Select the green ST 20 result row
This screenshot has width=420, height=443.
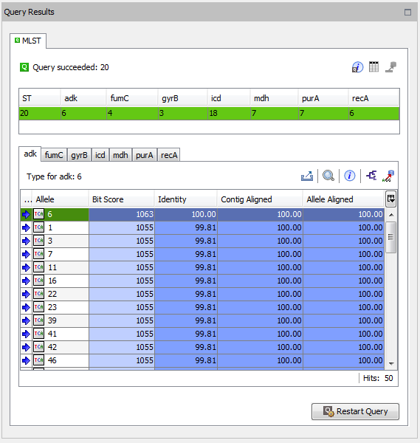click(209, 113)
